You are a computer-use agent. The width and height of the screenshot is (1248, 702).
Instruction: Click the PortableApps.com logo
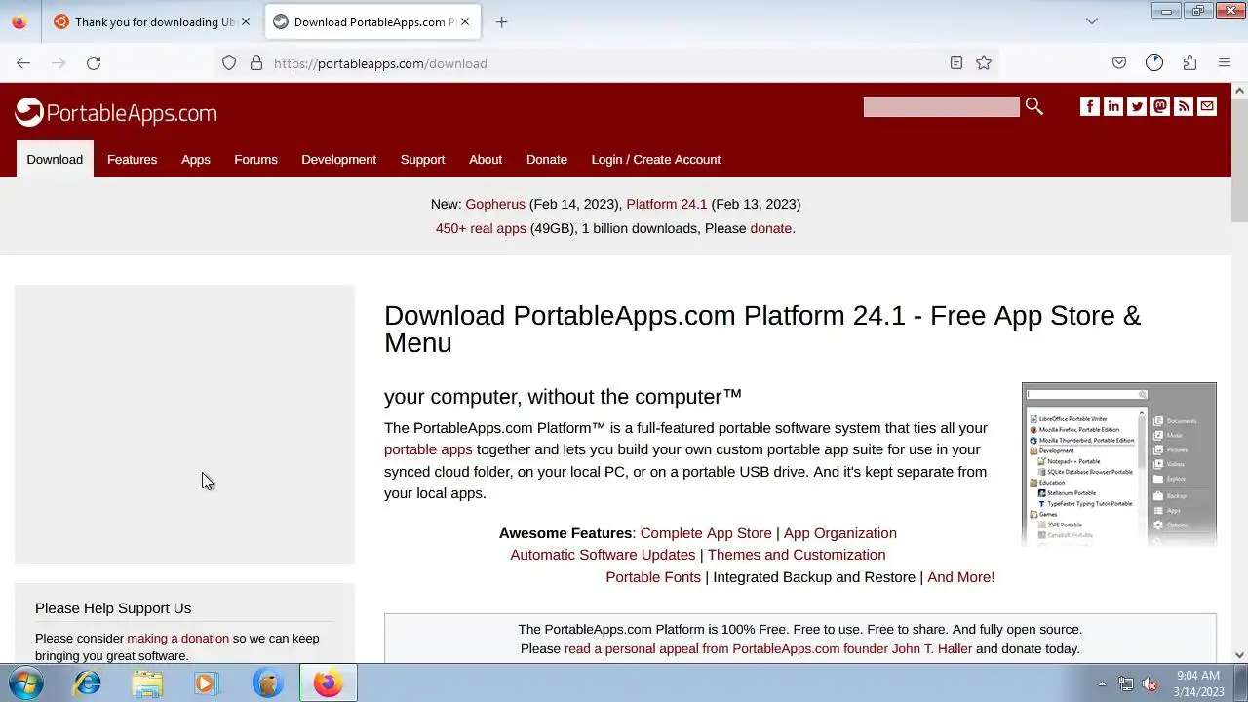pyautogui.click(x=116, y=113)
